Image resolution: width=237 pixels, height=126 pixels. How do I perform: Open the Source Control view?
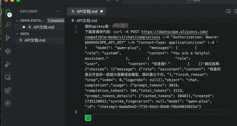click(x=8, y=38)
